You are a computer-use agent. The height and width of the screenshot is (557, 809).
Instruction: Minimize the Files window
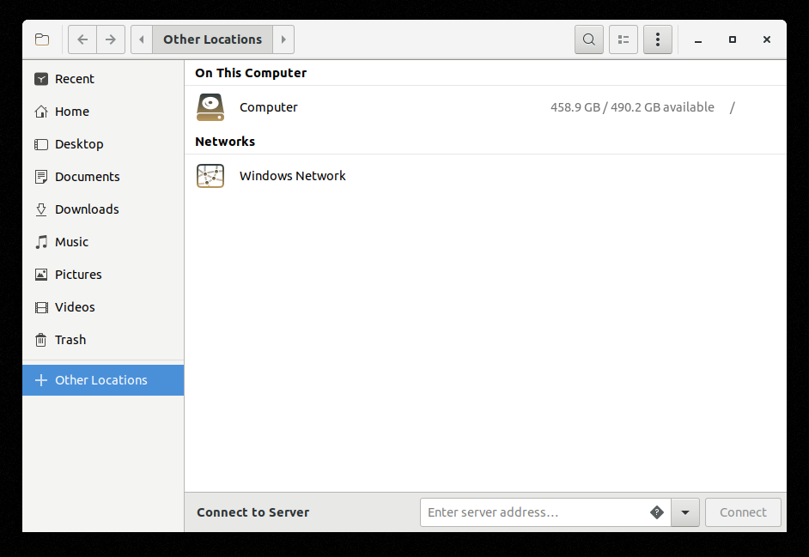pyautogui.click(x=698, y=39)
